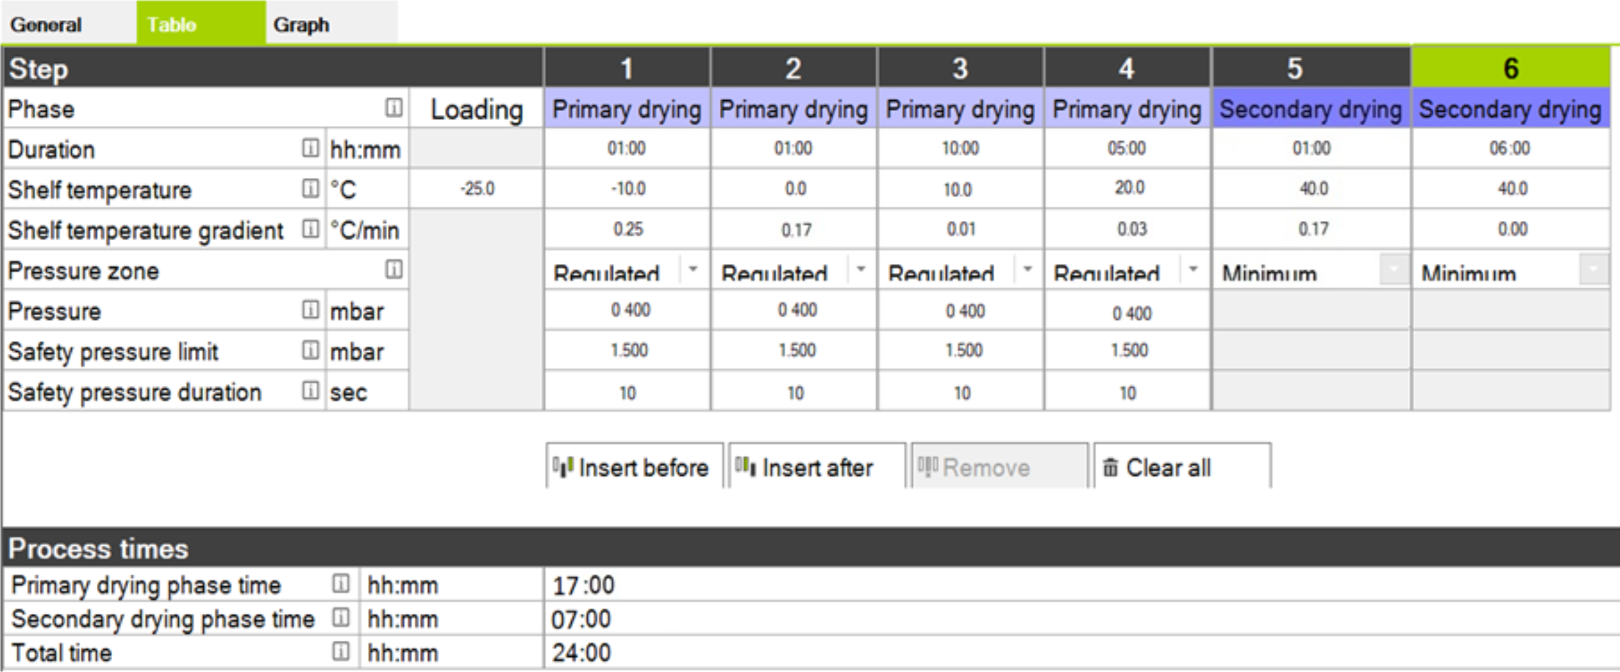Click info icon for Primary drying phase time

point(340,584)
